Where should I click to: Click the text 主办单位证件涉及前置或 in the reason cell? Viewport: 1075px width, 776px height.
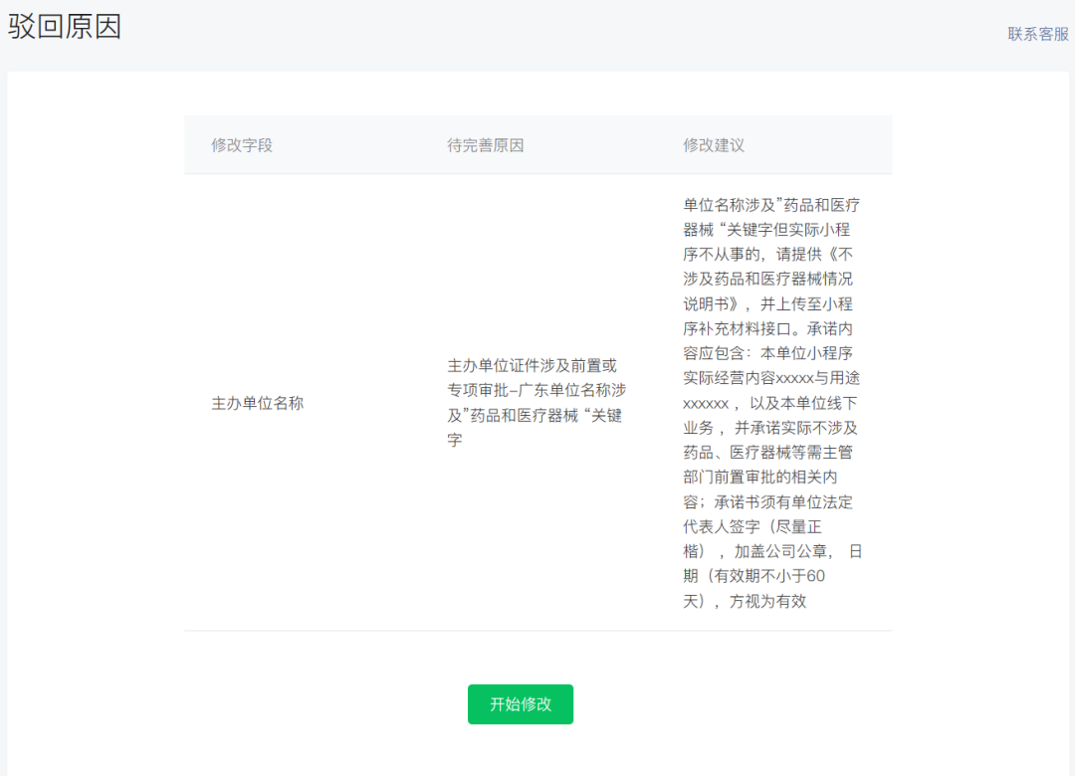pos(532,366)
